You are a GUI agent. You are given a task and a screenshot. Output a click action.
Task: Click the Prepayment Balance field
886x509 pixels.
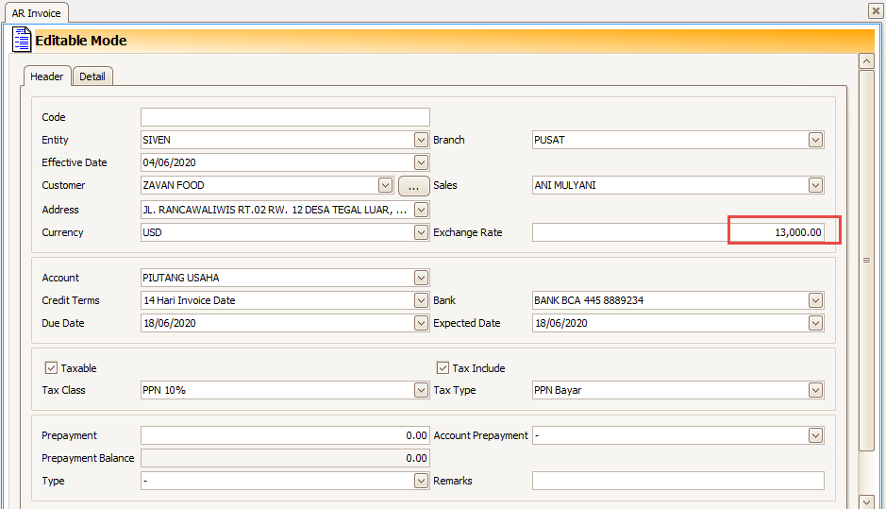[285, 458]
